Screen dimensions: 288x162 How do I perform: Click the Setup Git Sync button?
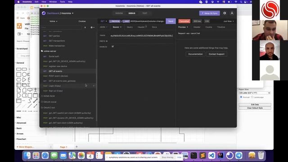coord(209,13)
